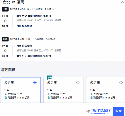Click the Starlux logo on return flight
Screen dimensions: 125x116
pos(5,51)
